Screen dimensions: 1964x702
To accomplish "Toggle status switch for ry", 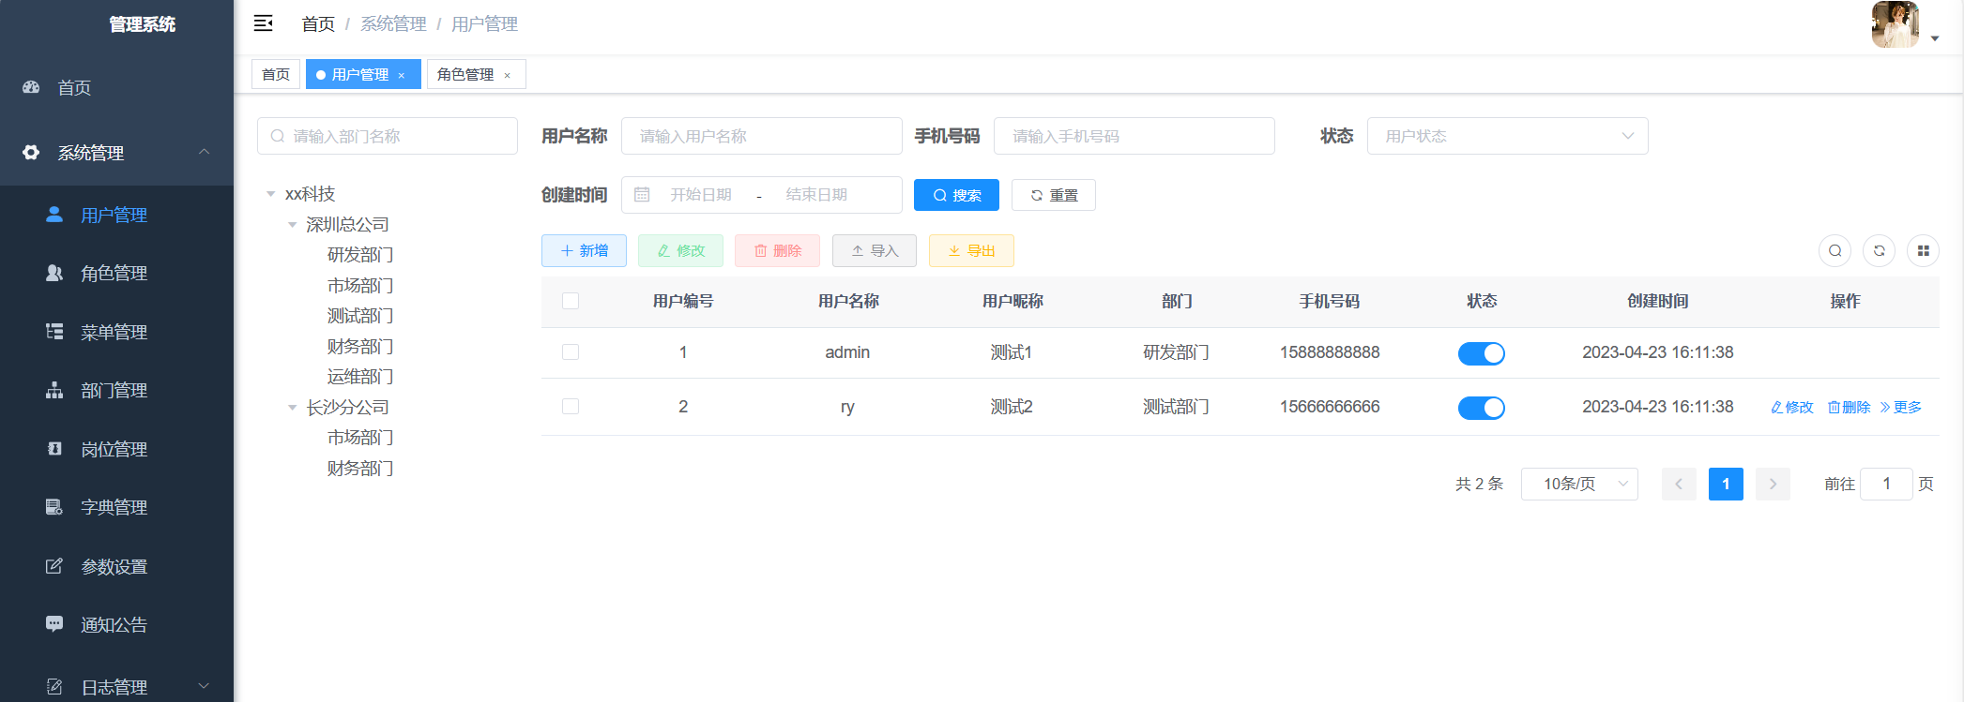I will tap(1481, 408).
